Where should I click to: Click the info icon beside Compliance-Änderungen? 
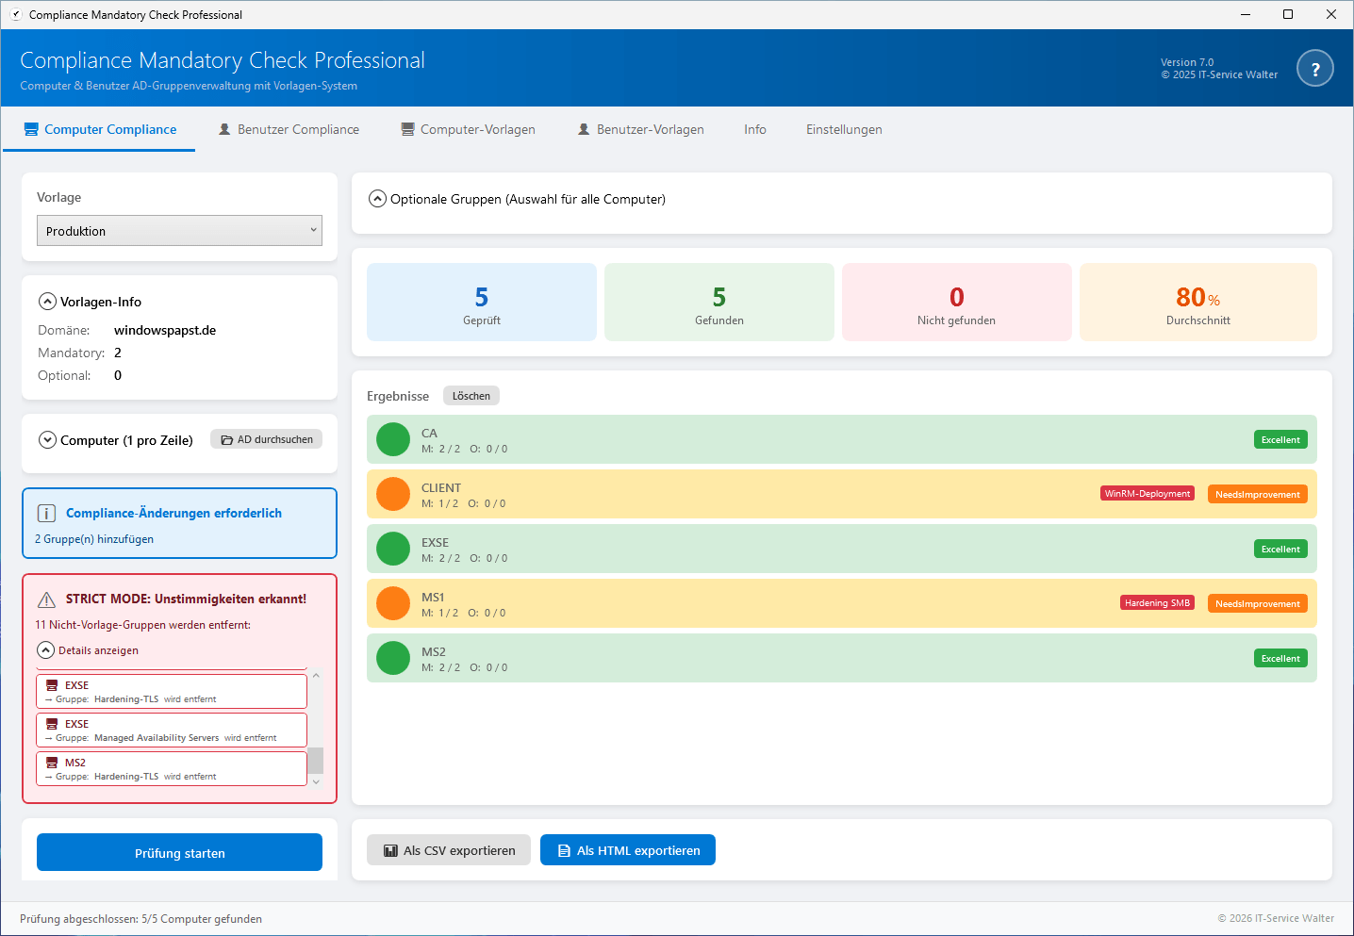46,514
